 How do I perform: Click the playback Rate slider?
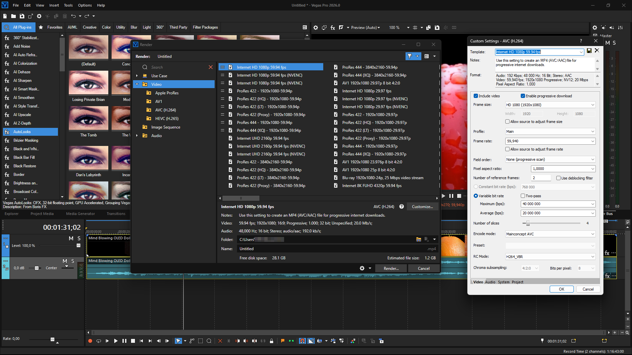click(53, 339)
